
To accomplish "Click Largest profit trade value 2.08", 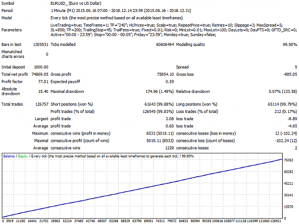I will tap(169, 119).
